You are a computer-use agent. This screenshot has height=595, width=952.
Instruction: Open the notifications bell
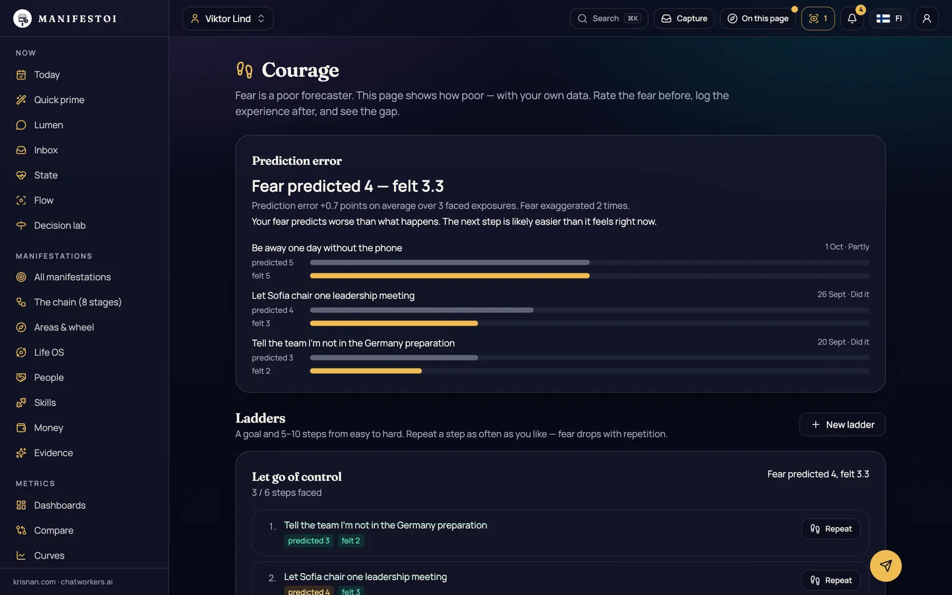coord(852,18)
